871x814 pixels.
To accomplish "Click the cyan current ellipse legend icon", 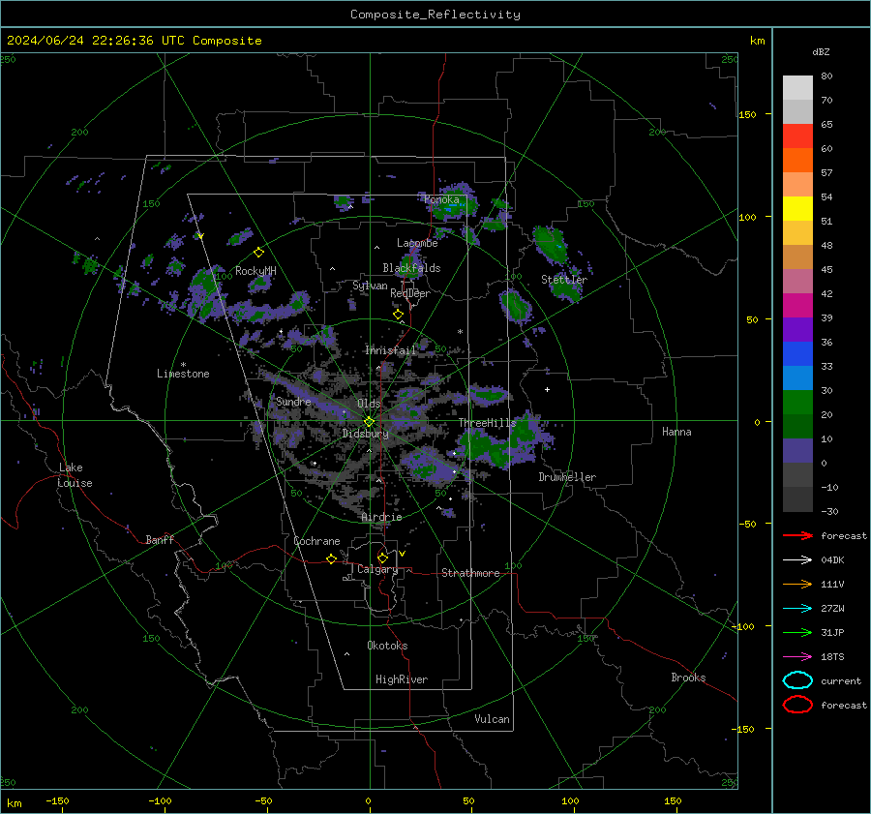I will 797,680.
